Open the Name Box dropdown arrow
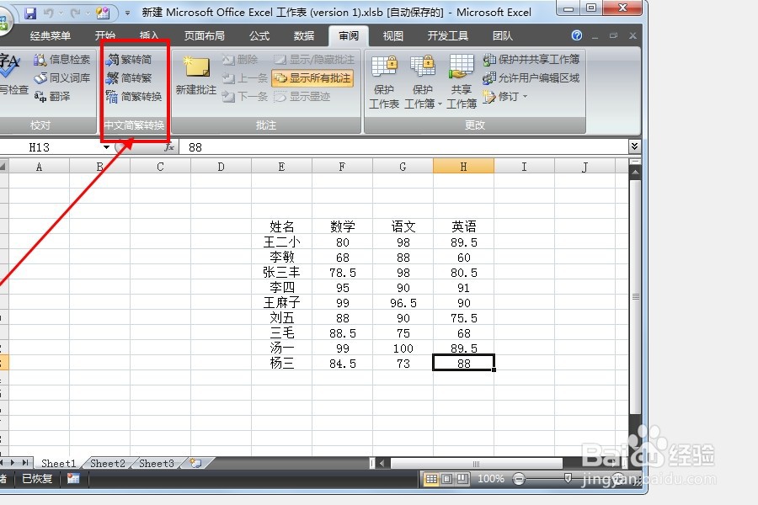This screenshot has height=505, width=758. pos(106,147)
